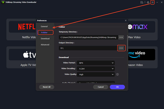This screenshot has width=164, height=109.
Task: Open the Apple TV Video service card
Action: (21, 57)
